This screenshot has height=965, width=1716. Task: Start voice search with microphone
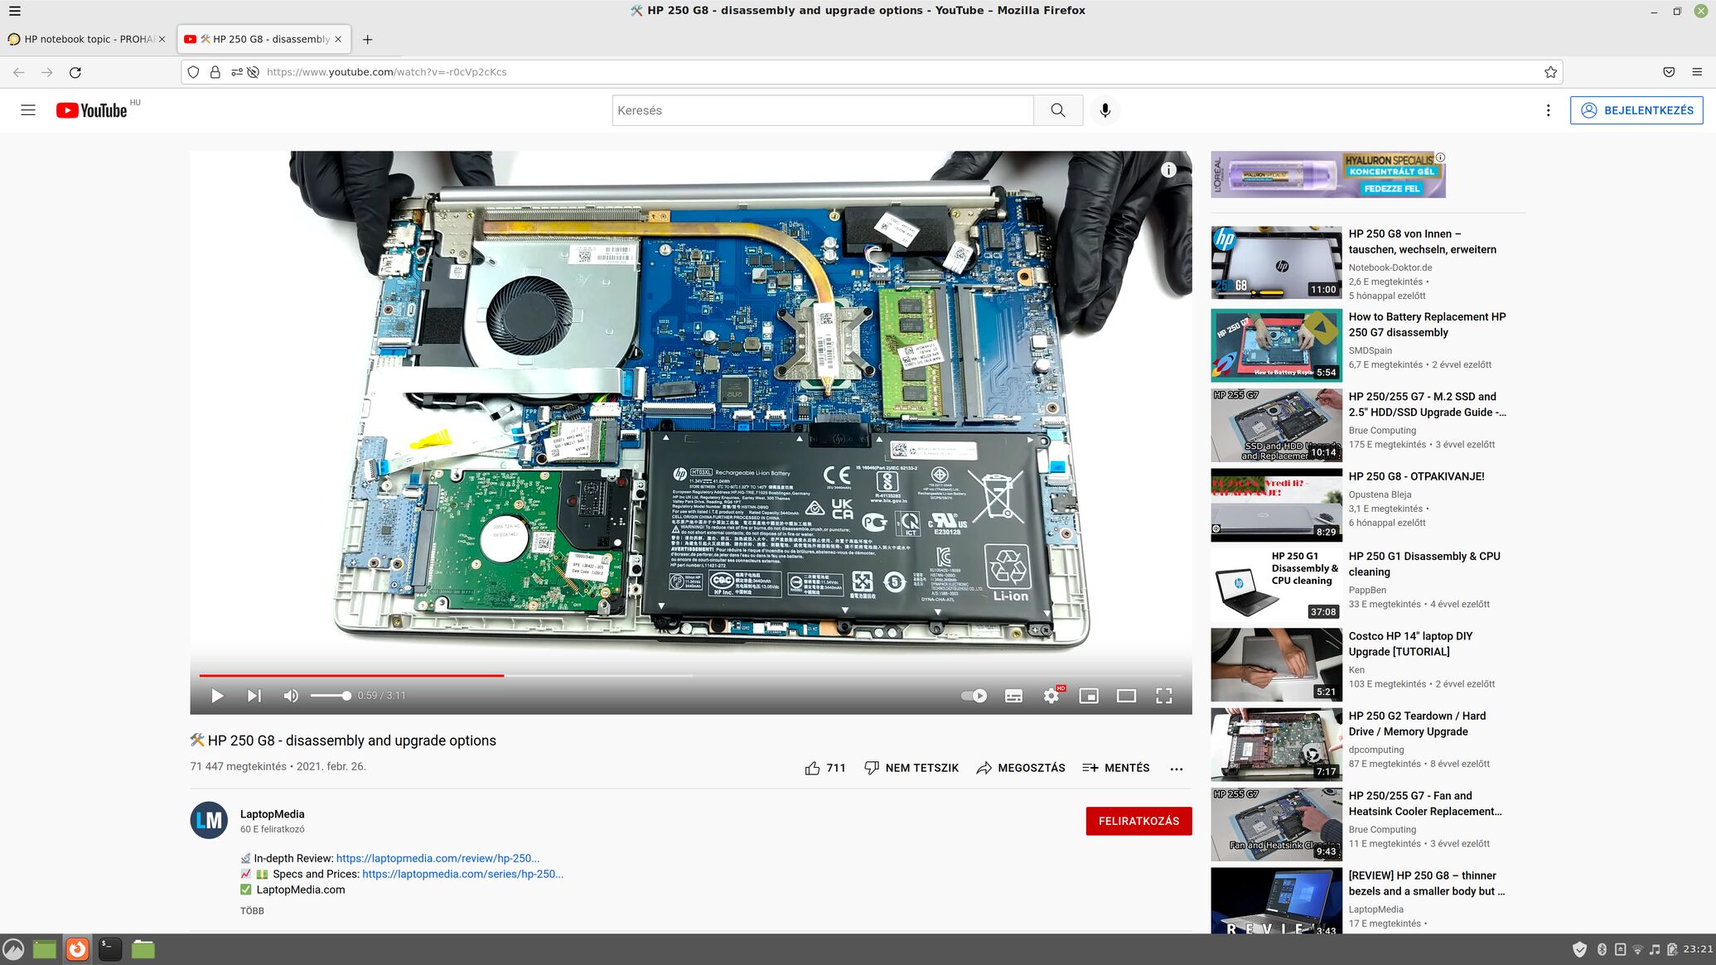click(1105, 110)
